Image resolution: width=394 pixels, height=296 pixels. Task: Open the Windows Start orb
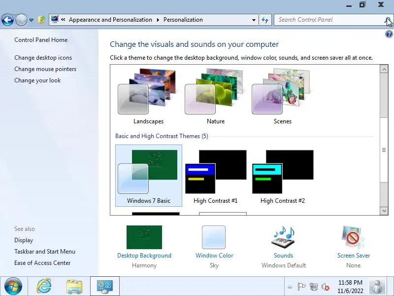[x=13, y=286]
